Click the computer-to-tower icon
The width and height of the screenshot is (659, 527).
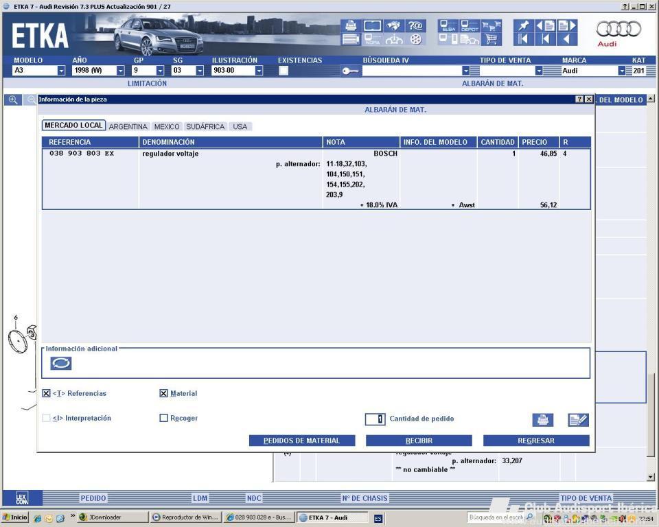click(448, 39)
